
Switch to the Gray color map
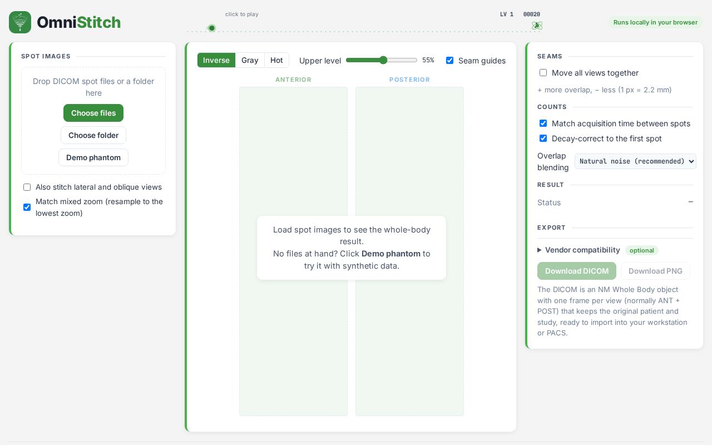pos(250,60)
